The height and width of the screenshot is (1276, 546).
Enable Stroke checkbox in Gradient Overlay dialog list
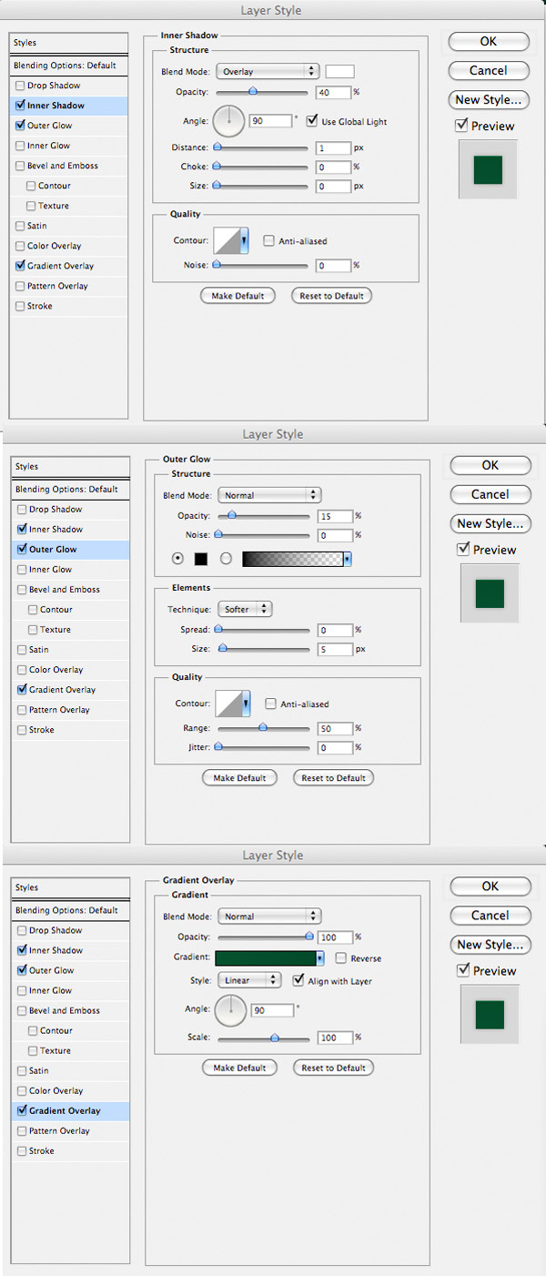(x=22, y=1151)
